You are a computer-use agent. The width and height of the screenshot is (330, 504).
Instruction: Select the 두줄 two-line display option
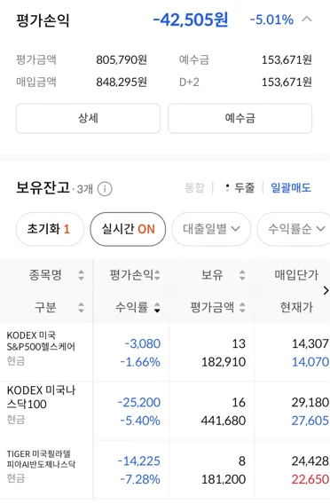pyautogui.click(x=240, y=188)
